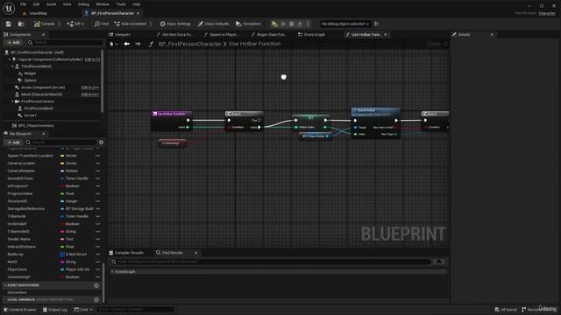The image size is (561, 315).
Task: Select the ThirdPersonMesh component
Action: pos(36,66)
